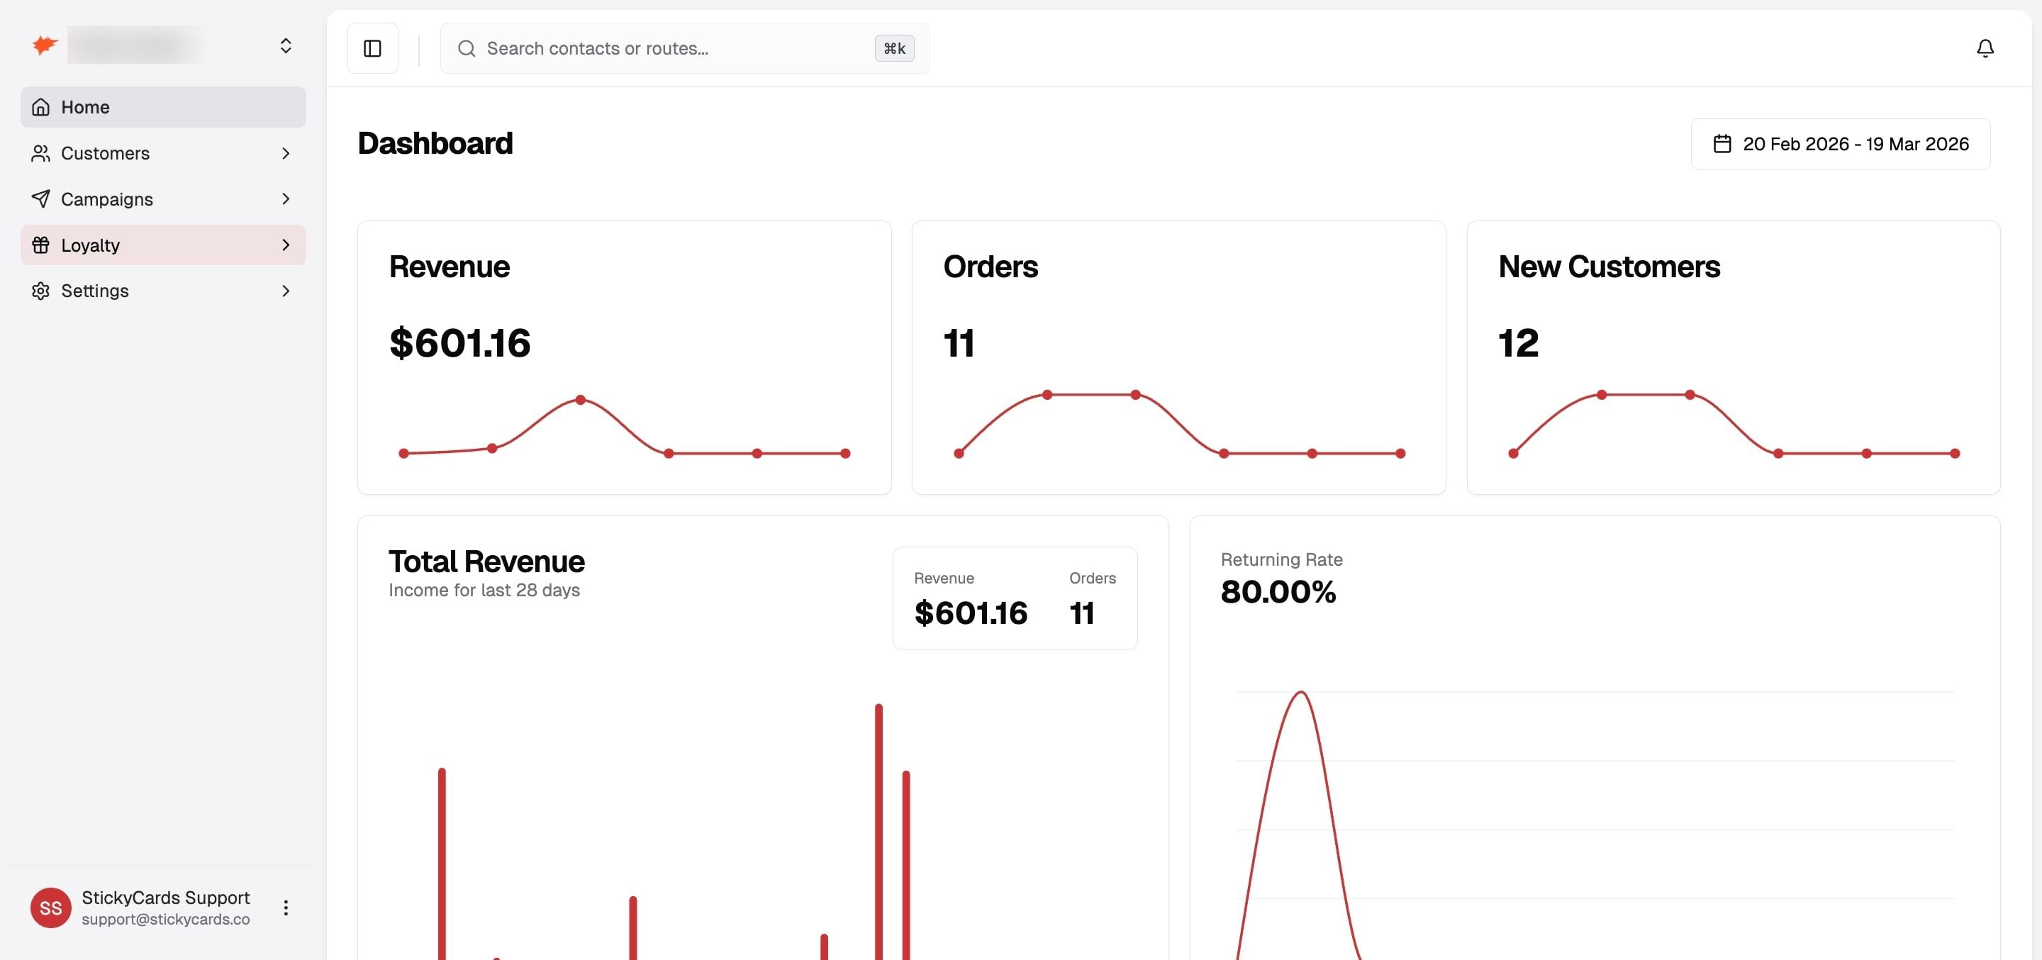Expand the Loyalty submenu chevron
The image size is (2042, 960).
285,245
